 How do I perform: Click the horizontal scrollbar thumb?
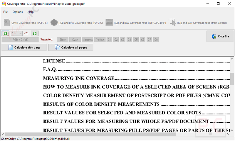tap(90, 134)
